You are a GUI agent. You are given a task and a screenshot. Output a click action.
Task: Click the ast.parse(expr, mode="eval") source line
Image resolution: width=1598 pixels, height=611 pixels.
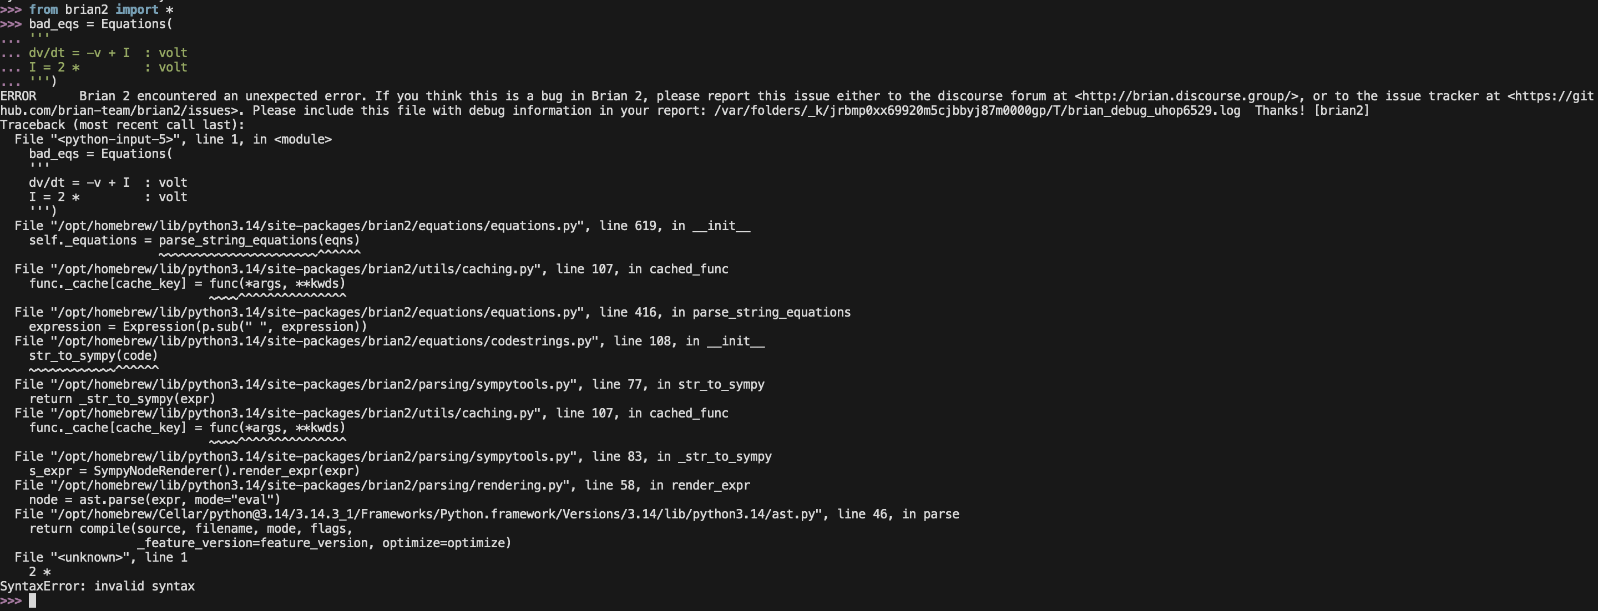pyautogui.click(x=154, y=500)
